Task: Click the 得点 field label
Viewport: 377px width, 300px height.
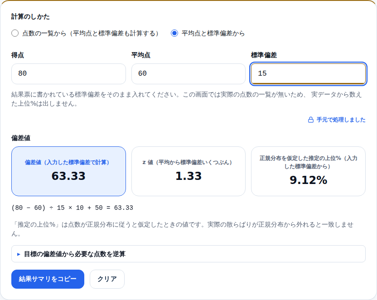Action: click(18, 55)
